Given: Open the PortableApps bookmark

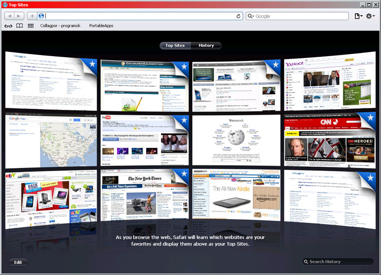Looking at the screenshot, I should click(x=101, y=26).
